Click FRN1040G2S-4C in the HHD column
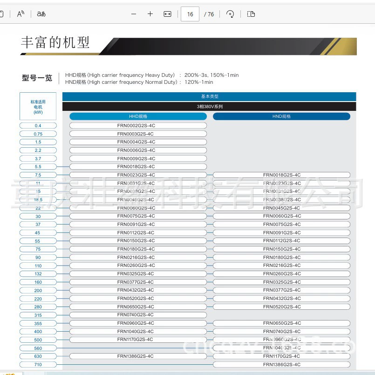375x375 pixels. click(x=138, y=332)
